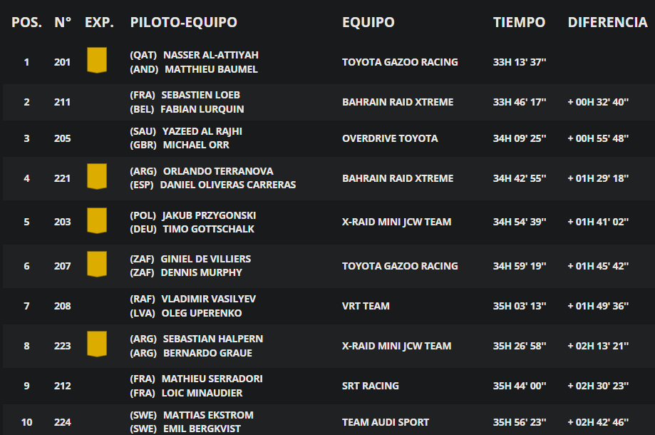Click the DIFERENCIA column header
This screenshot has height=435, width=655.
tap(607, 22)
